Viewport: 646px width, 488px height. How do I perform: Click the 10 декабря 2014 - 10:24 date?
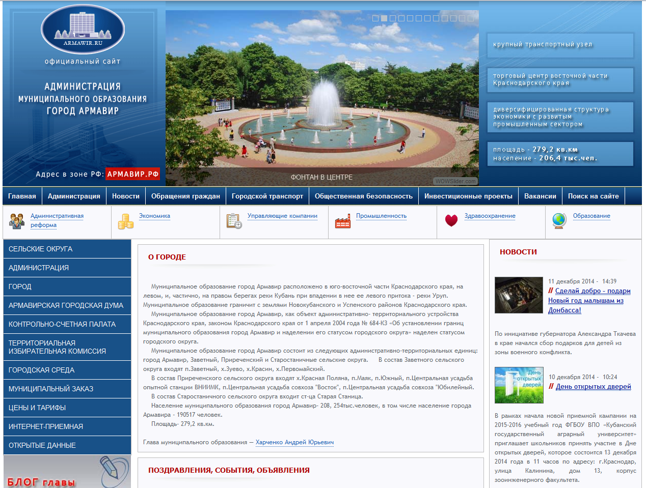click(x=583, y=377)
